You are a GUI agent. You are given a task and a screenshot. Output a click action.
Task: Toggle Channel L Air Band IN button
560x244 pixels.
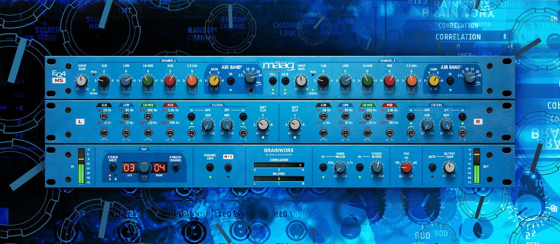click(231, 81)
